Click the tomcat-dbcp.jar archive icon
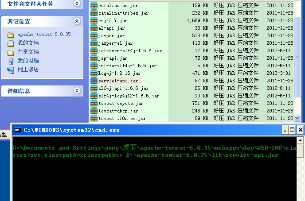 (94, 111)
